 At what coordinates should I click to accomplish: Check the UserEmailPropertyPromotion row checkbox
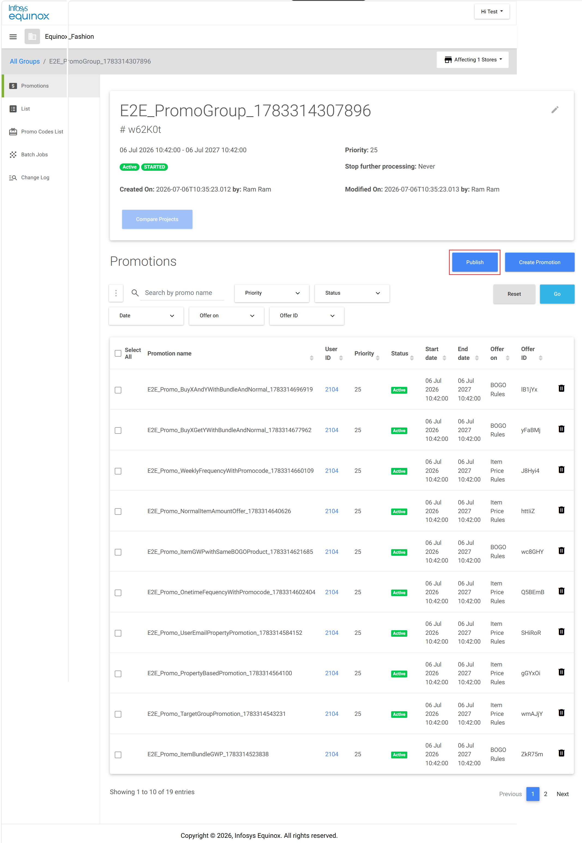(118, 633)
